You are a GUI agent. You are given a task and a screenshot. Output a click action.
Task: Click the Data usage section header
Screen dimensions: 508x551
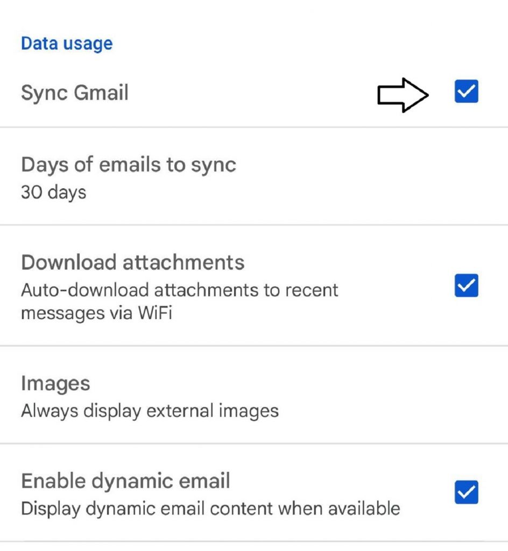(x=67, y=44)
